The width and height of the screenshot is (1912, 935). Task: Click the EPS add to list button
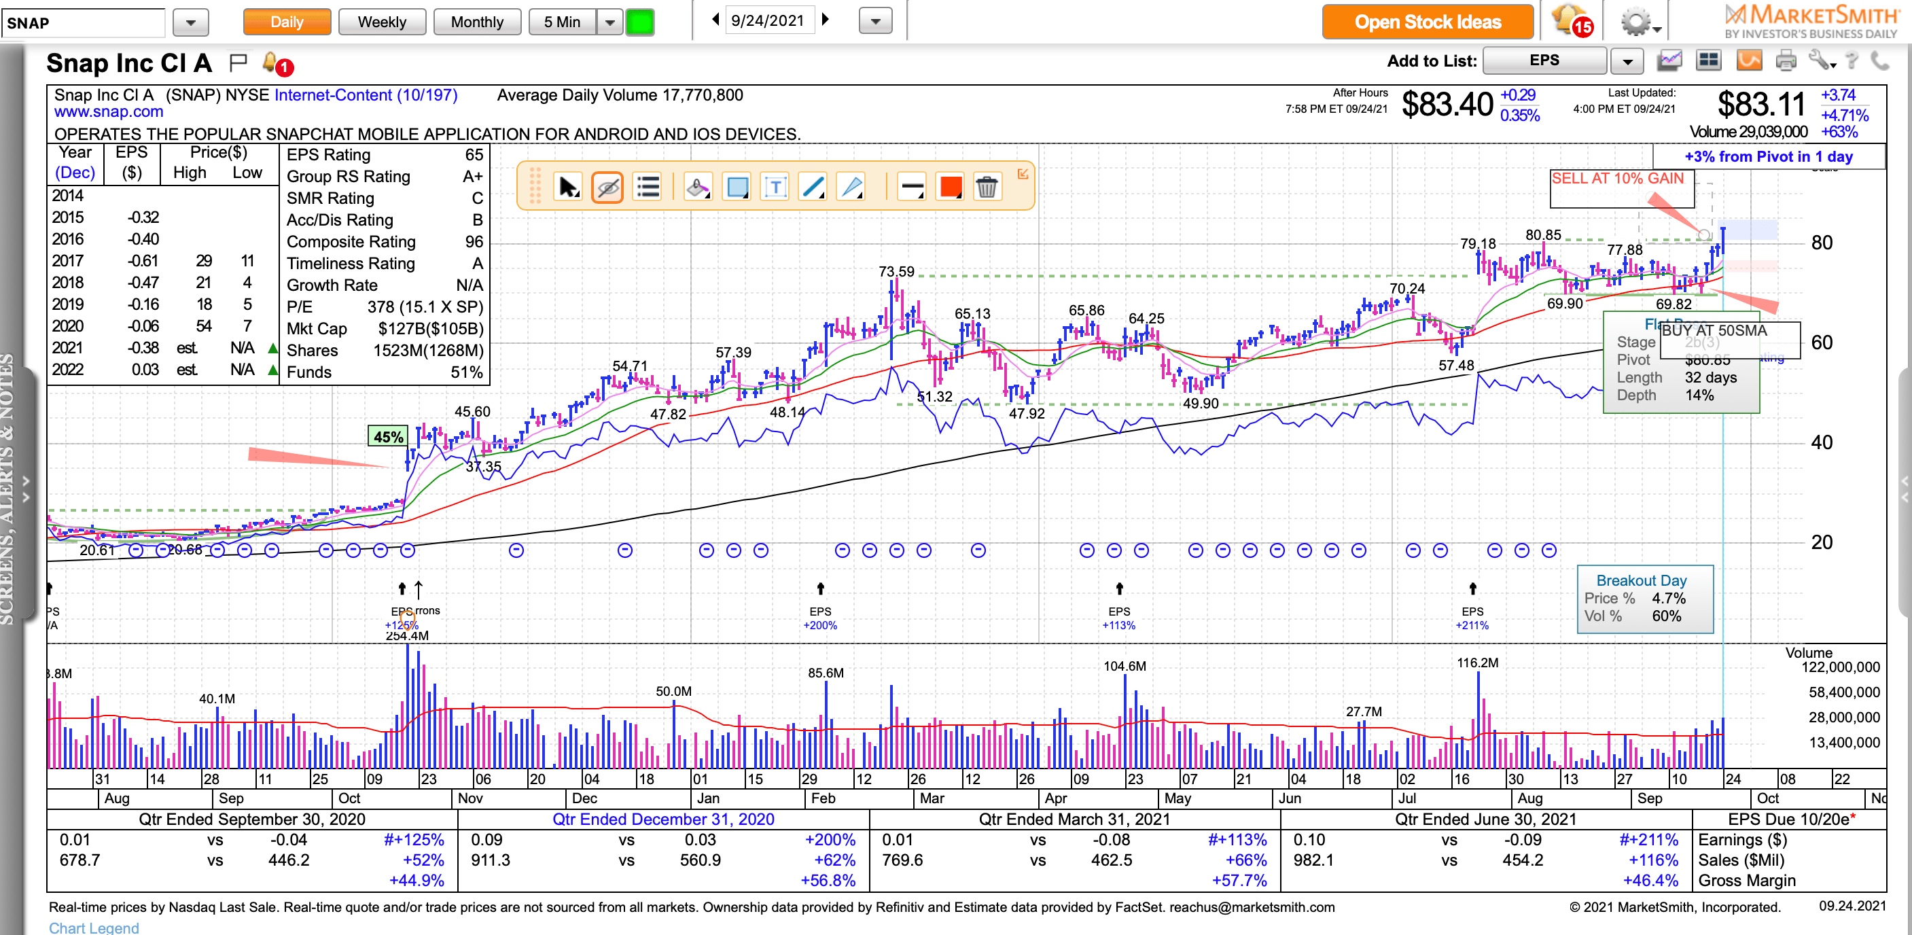(1544, 60)
